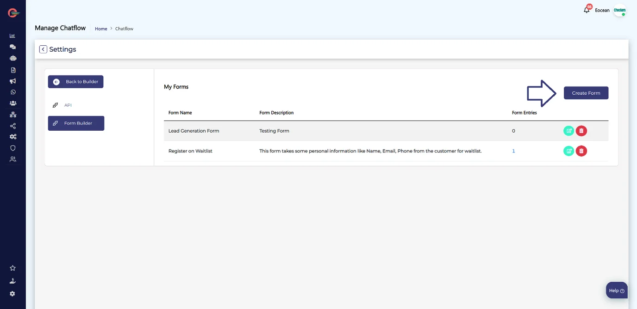The width and height of the screenshot is (637, 309).
Task: Click the star favorites sidebar icon
Action: (x=12, y=268)
